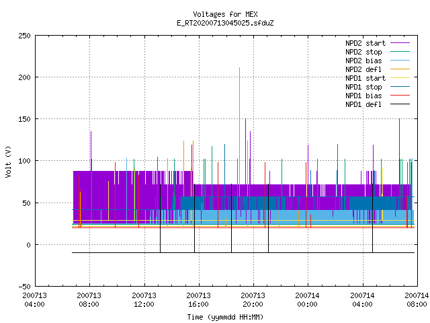Image resolution: width=430 pixels, height=323 pixels.
Task: Click the 200713 04:00 x-axis tick label
Action: point(34,300)
